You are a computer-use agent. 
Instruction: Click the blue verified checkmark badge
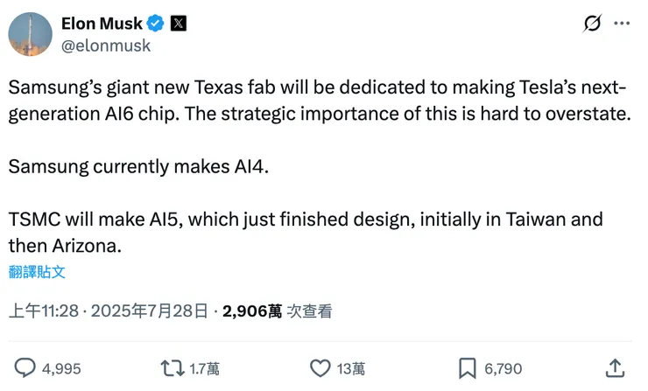click(156, 24)
